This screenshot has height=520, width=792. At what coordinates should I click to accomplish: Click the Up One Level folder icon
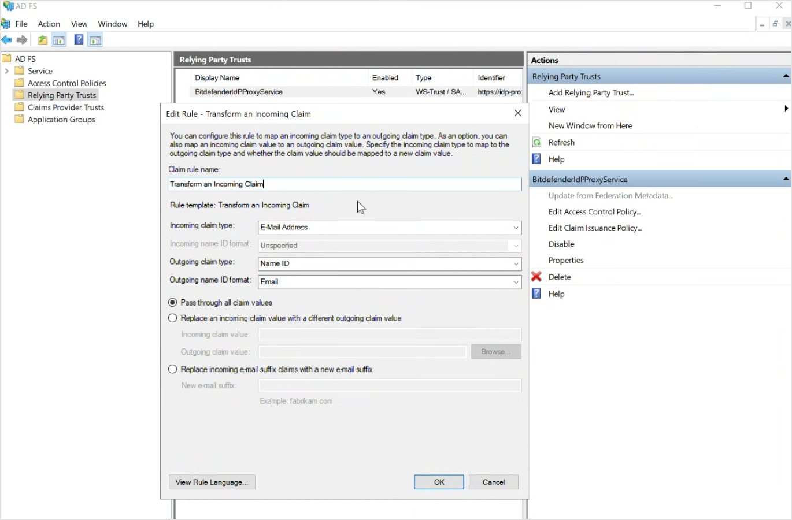click(x=42, y=40)
